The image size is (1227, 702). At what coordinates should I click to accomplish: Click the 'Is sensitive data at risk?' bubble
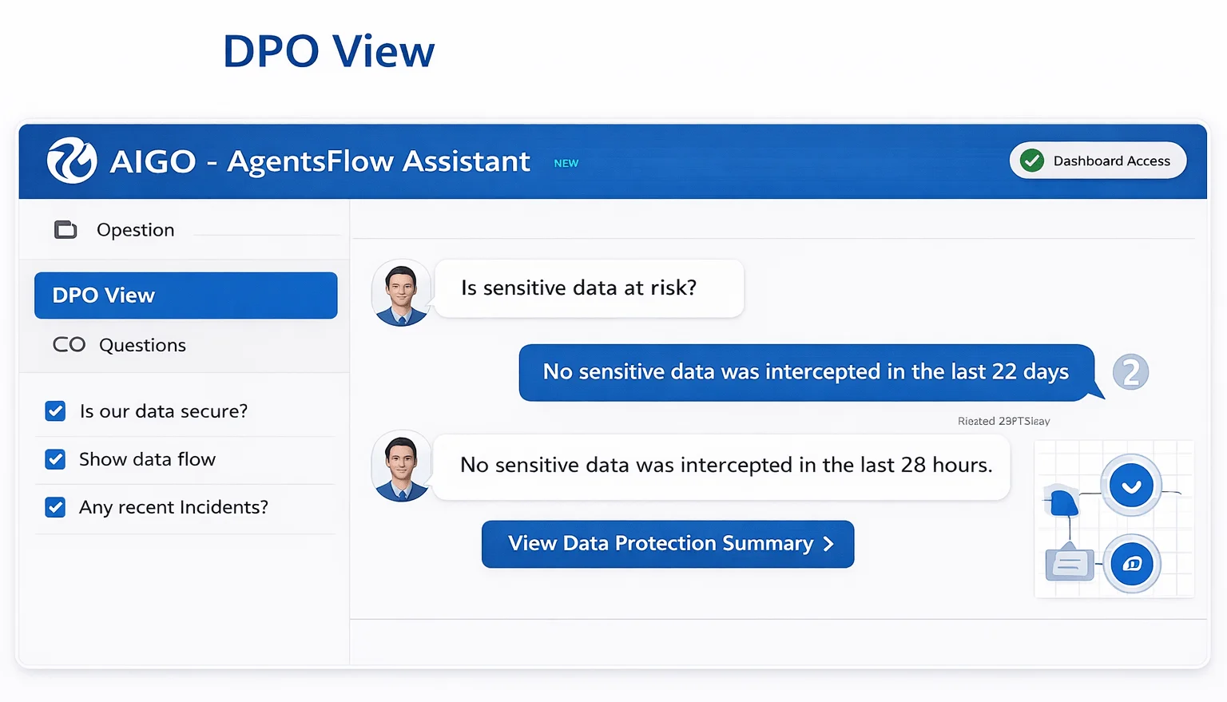[x=589, y=288]
